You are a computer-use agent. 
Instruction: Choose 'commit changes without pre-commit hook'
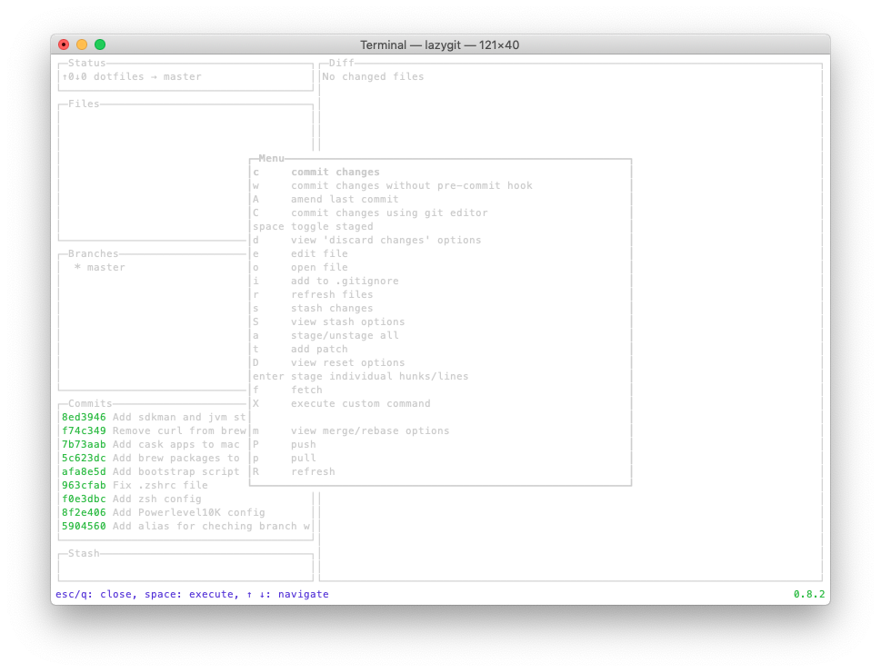(x=440, y=185)
